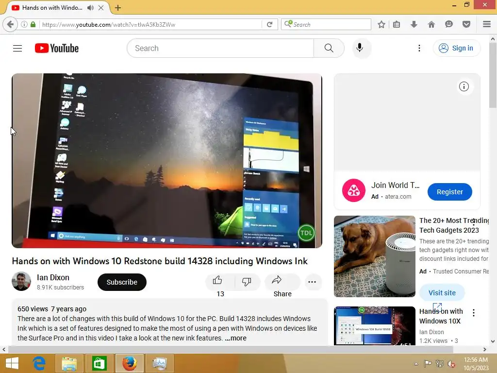Click the horizontal scrollbar left arrow
The height and width of the screenshot is (373, 497).
pos(4,350)
